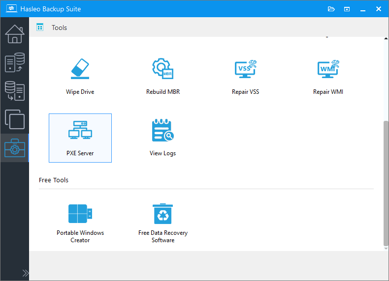Viewport: 389px width, 281px height.
Task: Open the Wipe Drive tool
Action: point(80,77)
